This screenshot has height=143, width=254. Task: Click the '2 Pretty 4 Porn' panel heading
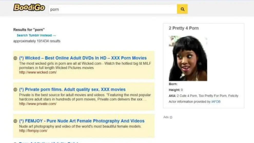tap(183, 28)
